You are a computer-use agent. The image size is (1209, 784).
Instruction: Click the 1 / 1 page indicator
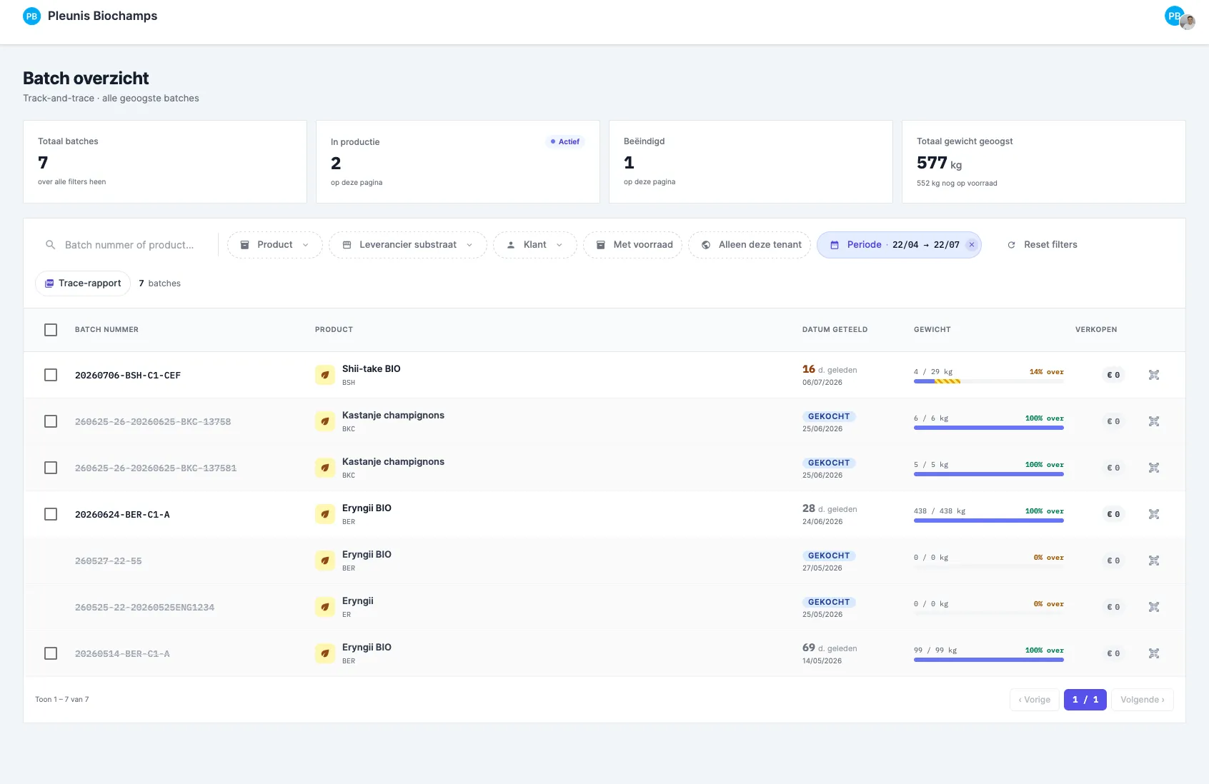coord(1085,700)
